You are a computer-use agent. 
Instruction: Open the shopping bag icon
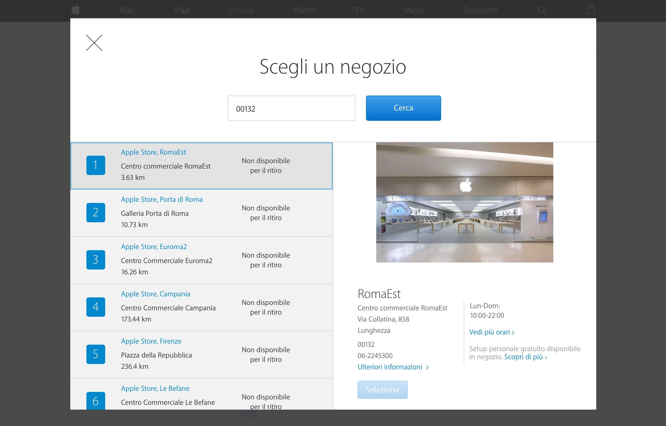(591, 10)
